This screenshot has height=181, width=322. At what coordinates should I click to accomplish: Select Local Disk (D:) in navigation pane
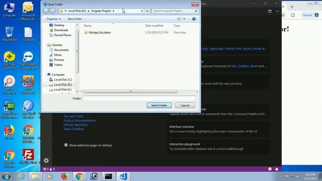[60, 84]
